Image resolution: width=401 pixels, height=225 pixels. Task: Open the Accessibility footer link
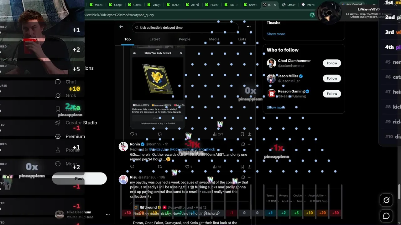click(316, 196)
